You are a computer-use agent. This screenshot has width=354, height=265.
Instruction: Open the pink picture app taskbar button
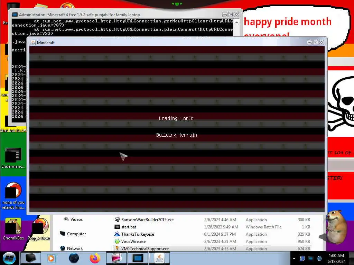tap(116, 258)
